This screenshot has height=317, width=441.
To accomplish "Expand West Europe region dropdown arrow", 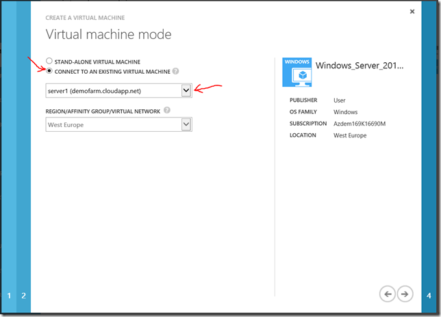I will (x=186, y=124).
